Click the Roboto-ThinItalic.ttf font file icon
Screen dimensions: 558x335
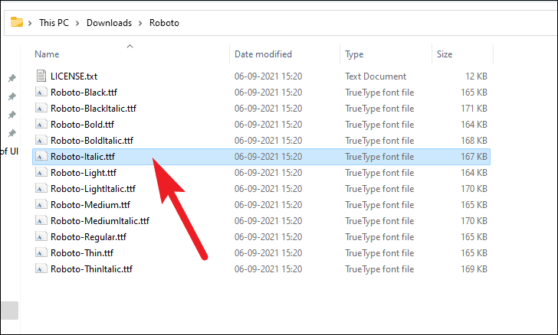[41, 269]
